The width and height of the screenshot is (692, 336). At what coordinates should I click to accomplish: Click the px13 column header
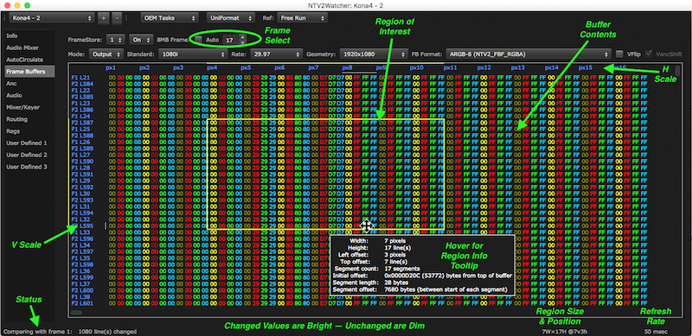pos(517,68)
